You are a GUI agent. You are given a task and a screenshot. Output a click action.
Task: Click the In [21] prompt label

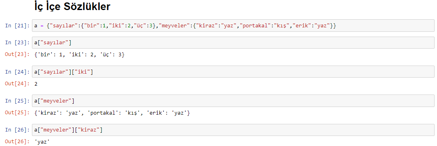point(17,26)
